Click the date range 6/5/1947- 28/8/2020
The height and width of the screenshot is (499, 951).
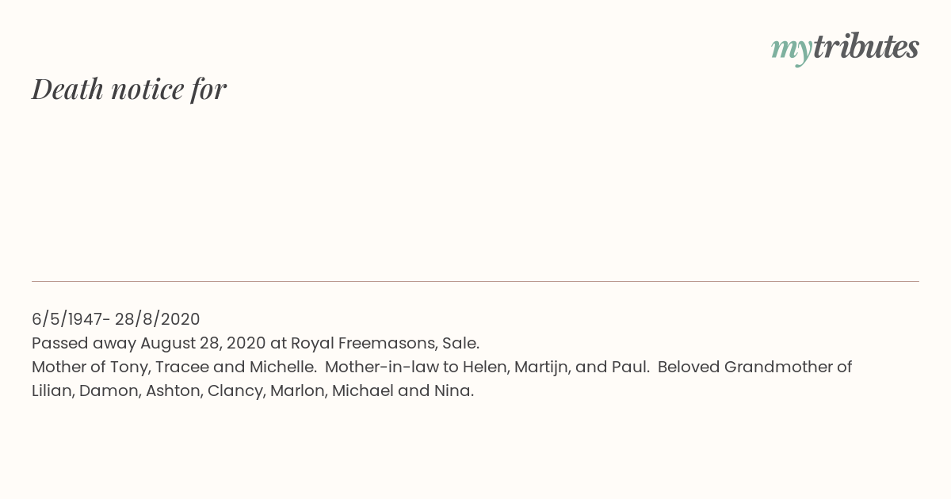pyautogui.click(x=116, y=319)
